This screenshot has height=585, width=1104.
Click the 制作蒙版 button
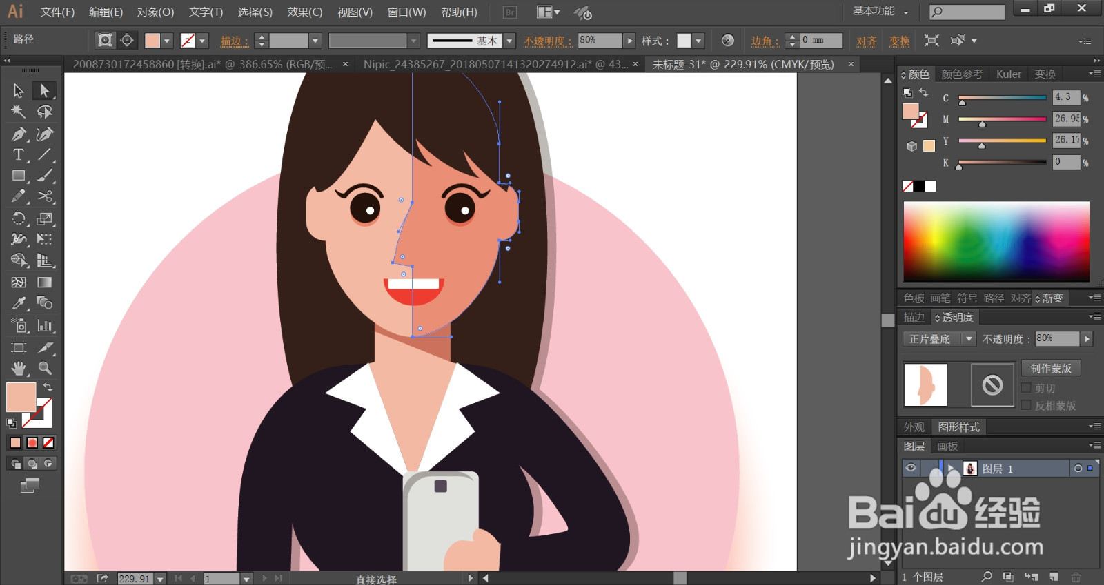pyautogui.click(x=1051, y=369)
